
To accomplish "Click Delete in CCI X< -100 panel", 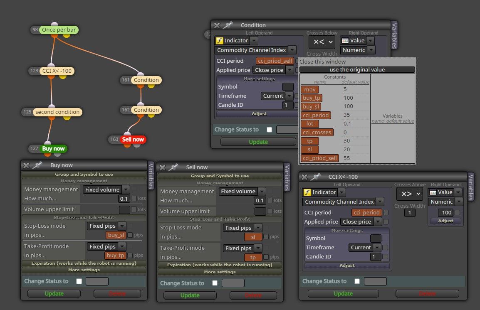I will 427,293.
